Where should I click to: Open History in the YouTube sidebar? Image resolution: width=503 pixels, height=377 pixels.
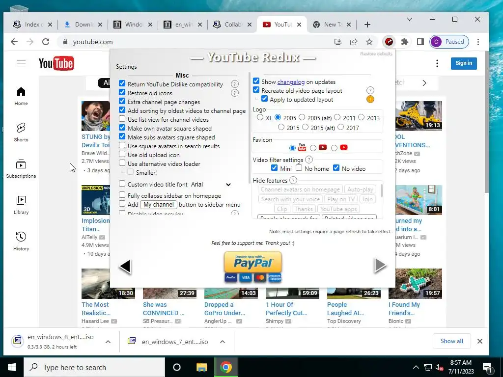pos(21,241)
